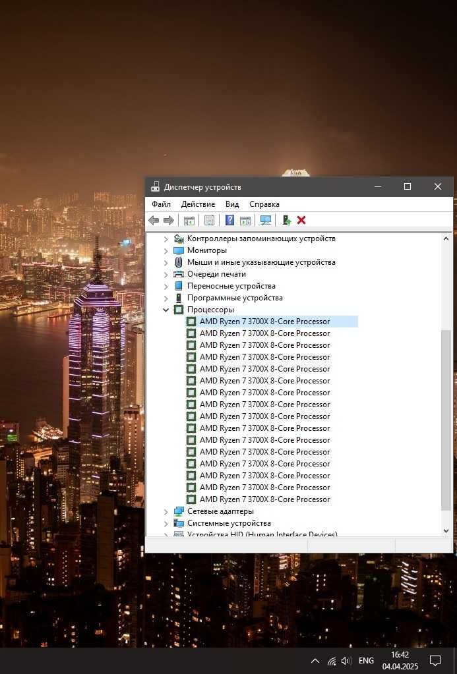The width and height of the screenshot is (457, 674).
Task: Click the Сетевые адаптеры category icon
Action: (179, 511)
